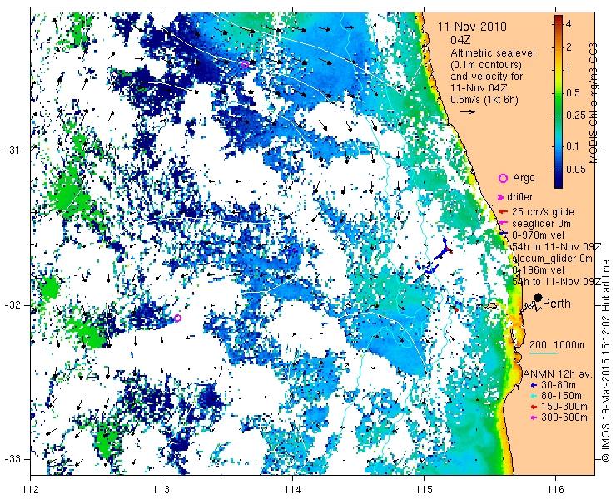616x499 pixels.
Task: Click the 04Z time label under the date
Action: (x=461, y=40)
